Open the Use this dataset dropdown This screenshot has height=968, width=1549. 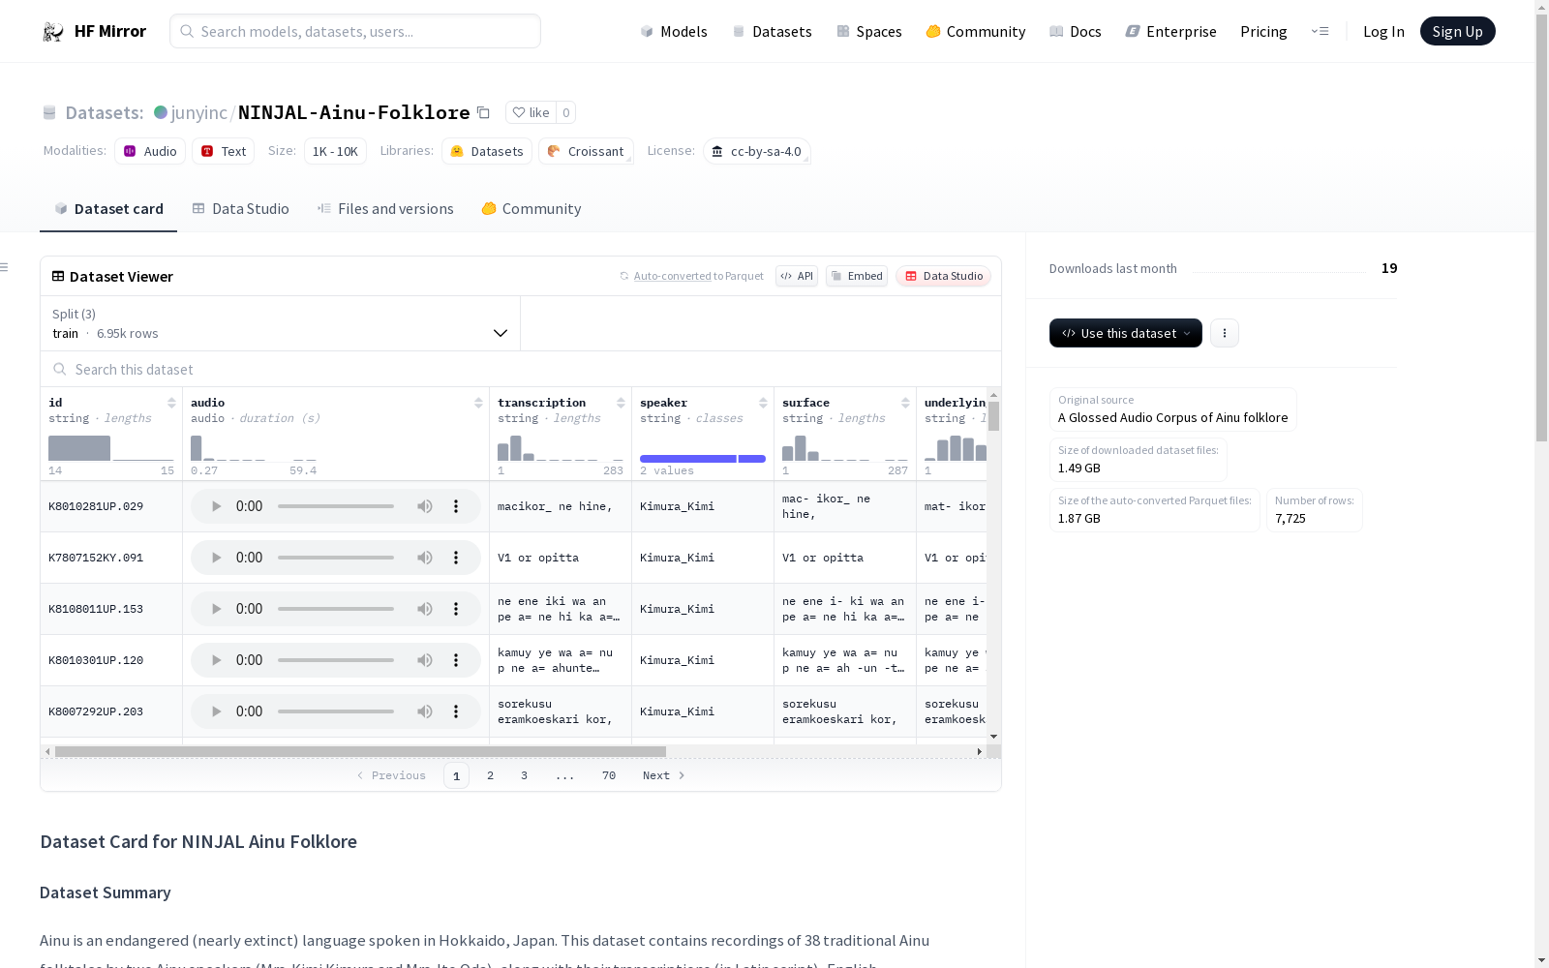tap(1126, 333)
